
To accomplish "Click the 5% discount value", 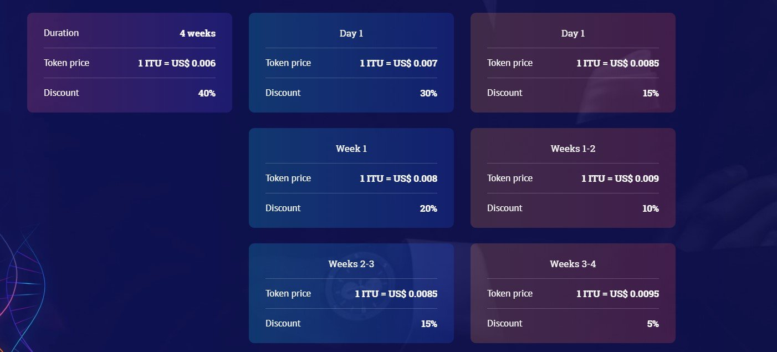I will (653, 324).
